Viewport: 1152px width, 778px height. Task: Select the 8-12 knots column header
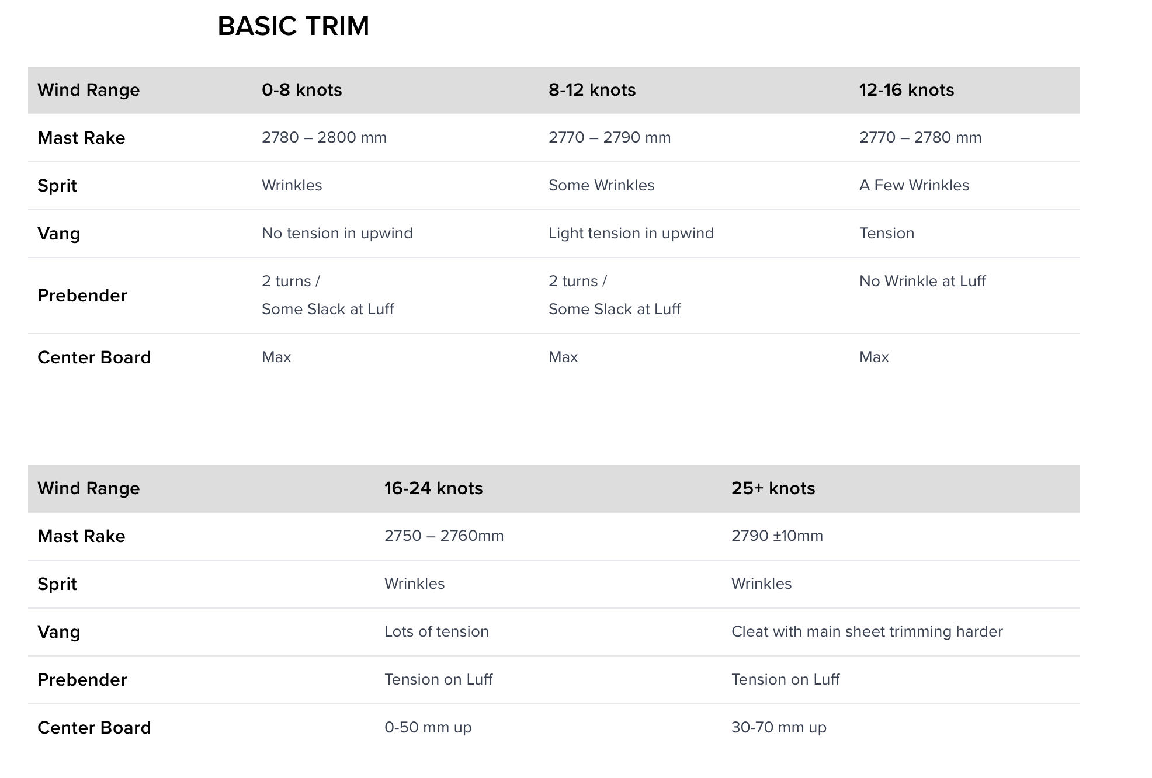tap(592, 90)
